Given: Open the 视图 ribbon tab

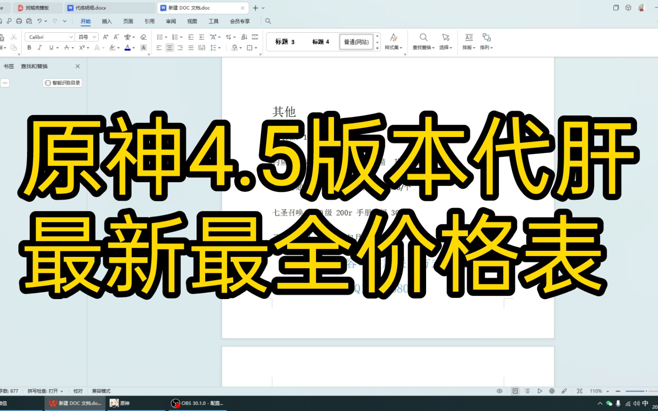Looking at the screenshot, I should pos(192,21).
